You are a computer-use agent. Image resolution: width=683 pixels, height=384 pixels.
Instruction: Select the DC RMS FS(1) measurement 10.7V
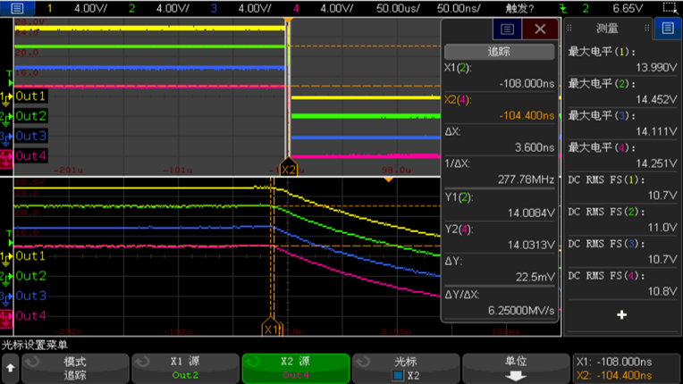(x=622, y=188)
